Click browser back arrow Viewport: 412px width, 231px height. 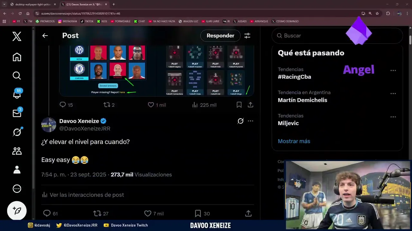pyautogui.click(x=5, y=13)
